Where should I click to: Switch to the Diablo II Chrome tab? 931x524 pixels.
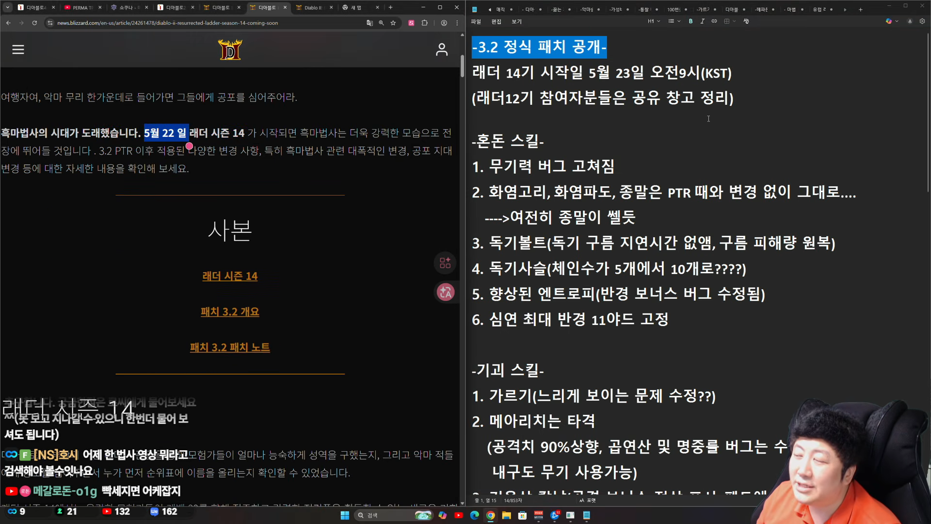314,7
